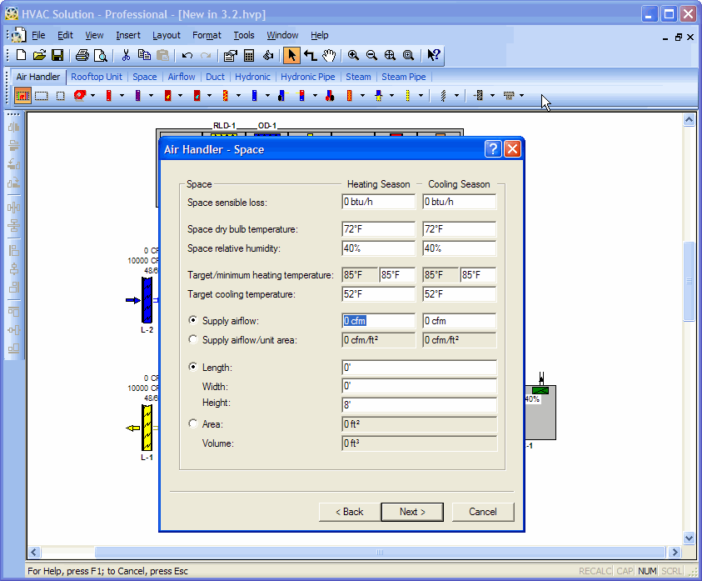This screenshot has width=702, height=581.
Task: Save the project using the floppy disk icon
Action: pos(57,55)
